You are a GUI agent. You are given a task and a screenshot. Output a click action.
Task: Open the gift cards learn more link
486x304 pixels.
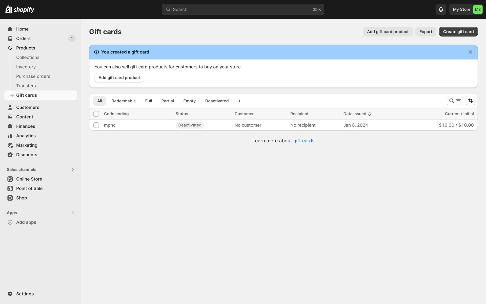pos(304,141)
